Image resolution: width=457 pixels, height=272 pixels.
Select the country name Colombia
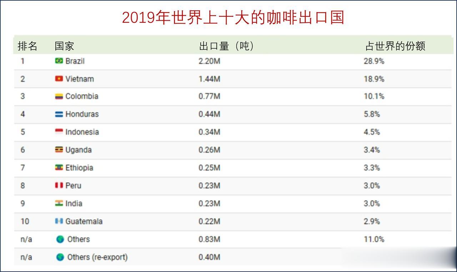pos(82,96)
